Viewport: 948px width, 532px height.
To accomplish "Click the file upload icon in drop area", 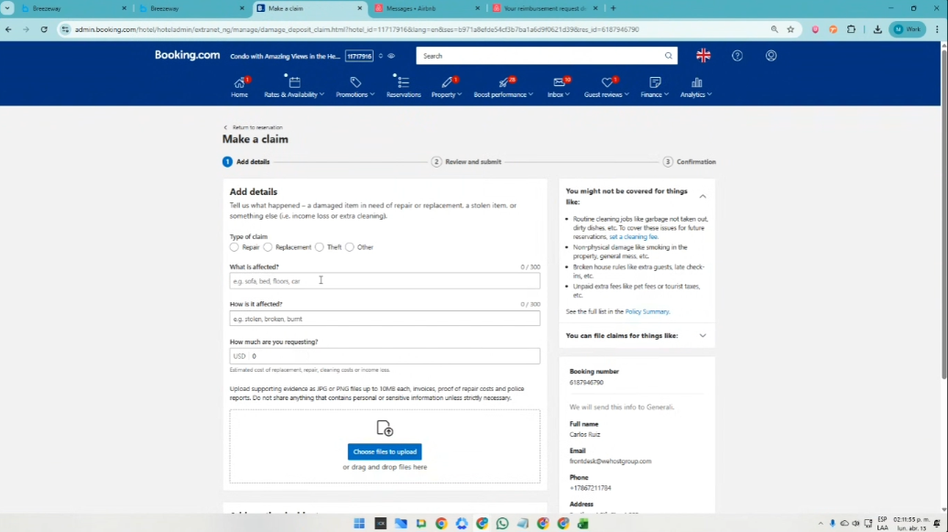I will pyautogui.click(x=385, y=428).
